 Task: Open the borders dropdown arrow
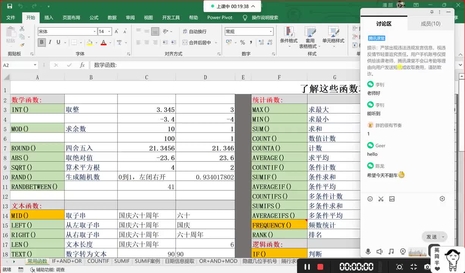(x=81, y=42)
